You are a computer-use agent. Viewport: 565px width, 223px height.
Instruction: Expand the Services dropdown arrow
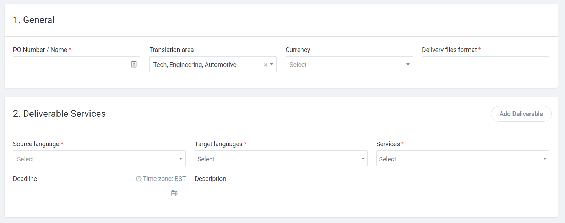point(544,159)
